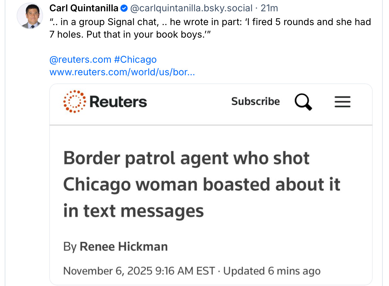Open the Carl Quintanilla display name
Image resolution: width=389 pixels, height=286 pixels.
[x=84, y=8]
